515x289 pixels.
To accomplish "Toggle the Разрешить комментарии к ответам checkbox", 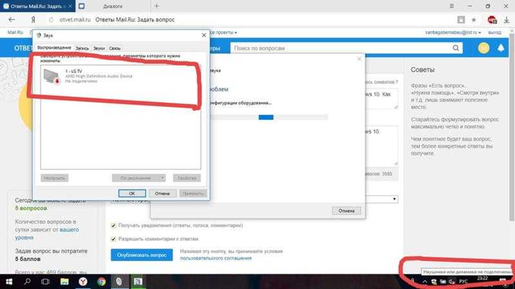I will click(113, 239).
